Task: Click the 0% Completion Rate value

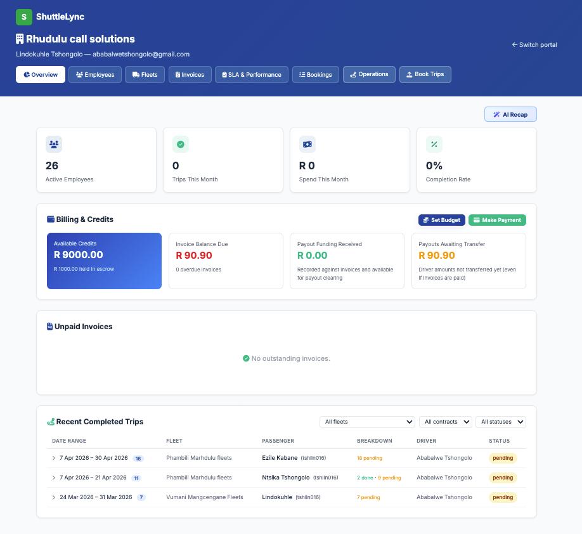Action: coord(434,166)
